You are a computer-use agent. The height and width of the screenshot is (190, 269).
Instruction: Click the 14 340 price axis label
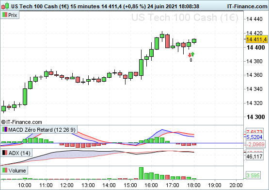pos(254,89)
